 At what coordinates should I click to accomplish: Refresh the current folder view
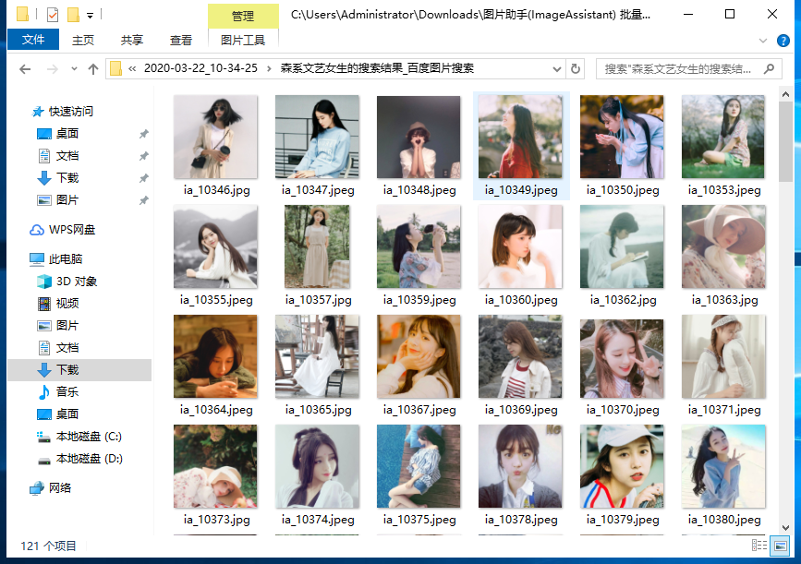[576, 69]
